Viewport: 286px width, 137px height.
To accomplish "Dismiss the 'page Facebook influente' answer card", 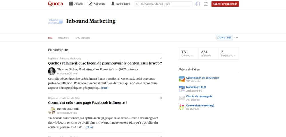I will click(x=161, y=98).
